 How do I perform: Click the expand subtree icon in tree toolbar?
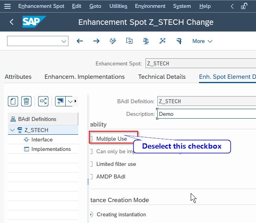(43, 101)
